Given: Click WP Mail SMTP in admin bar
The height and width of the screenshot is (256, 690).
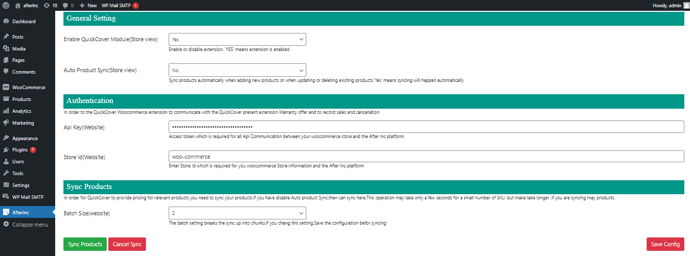Looking at the screenshot, I should coord(116,5).
